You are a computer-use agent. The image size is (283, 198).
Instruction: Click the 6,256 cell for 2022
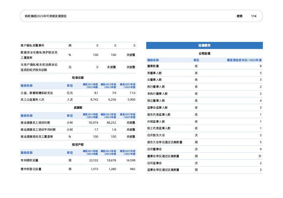[111, 100]
